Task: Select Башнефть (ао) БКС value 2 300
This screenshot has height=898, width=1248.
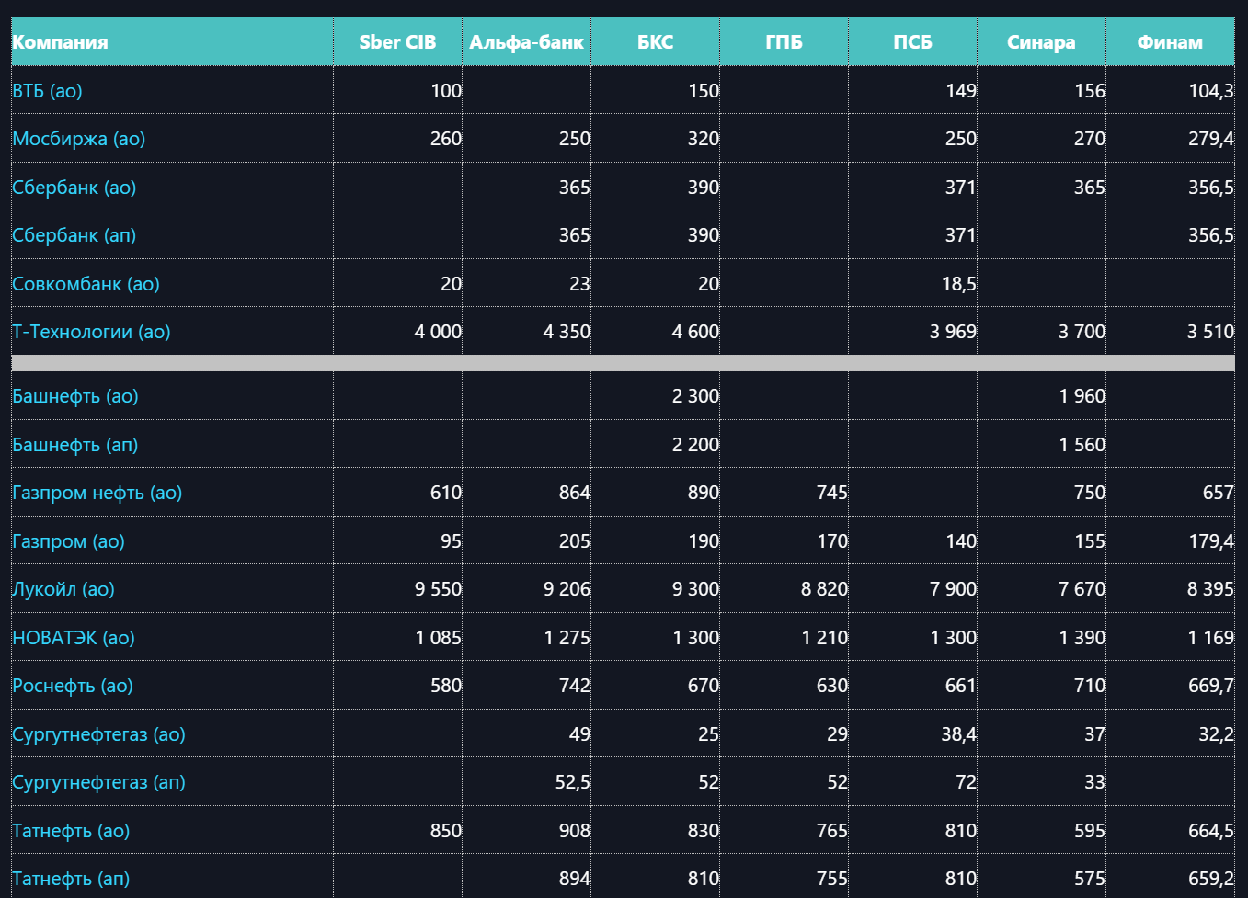Action: pyautogui.click(x=695, y=396)
